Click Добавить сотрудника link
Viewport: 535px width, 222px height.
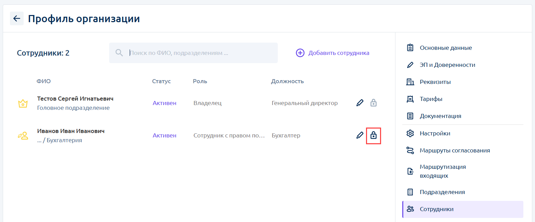[339, 53]
